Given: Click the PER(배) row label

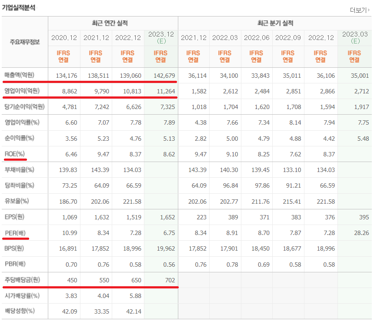Looking at the screenshot, I should click(14, 233).
